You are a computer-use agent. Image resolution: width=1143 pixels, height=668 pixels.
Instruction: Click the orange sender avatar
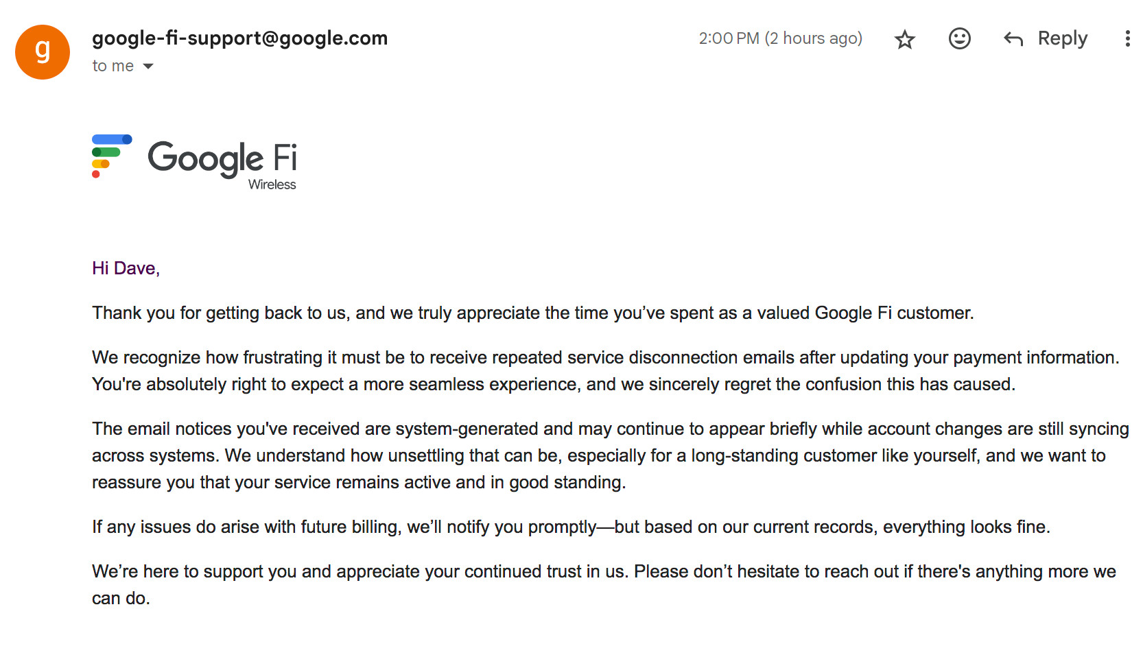point(43,52)
